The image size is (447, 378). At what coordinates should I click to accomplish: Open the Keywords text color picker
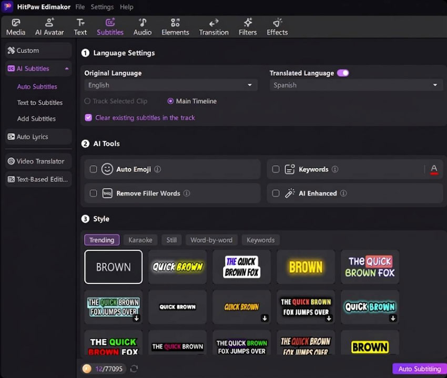(434, 170)
